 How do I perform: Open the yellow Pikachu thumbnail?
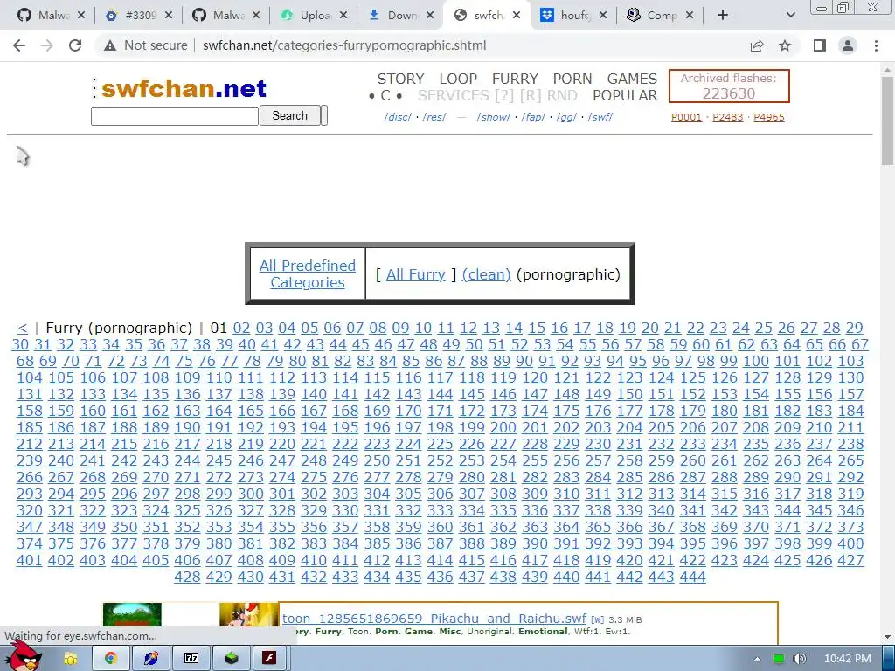point(249,614)
